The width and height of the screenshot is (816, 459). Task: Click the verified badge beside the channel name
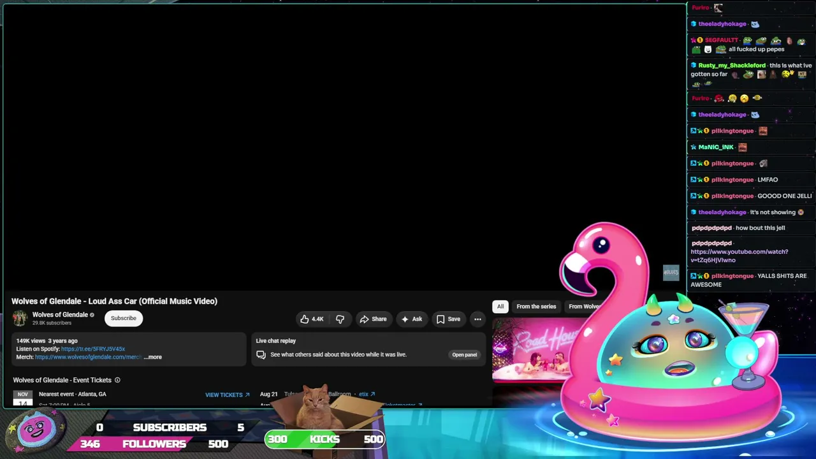pos(92,315)
